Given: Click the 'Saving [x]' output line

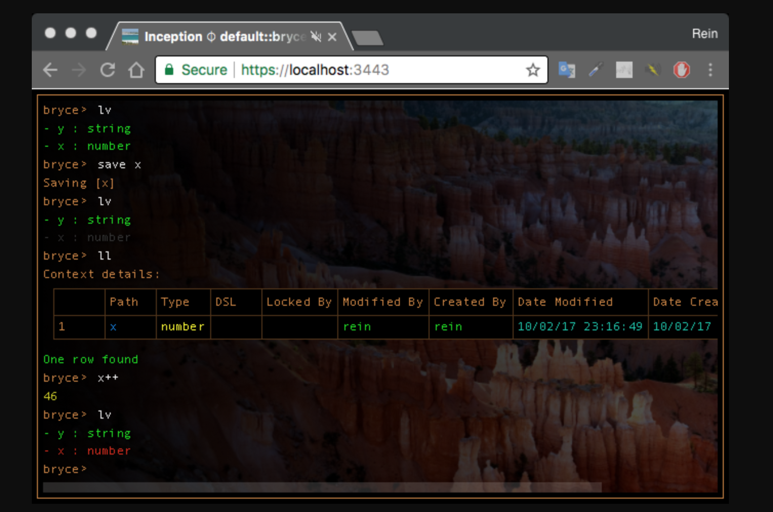Looking at the screenshot, I should (x=79, y=183).
